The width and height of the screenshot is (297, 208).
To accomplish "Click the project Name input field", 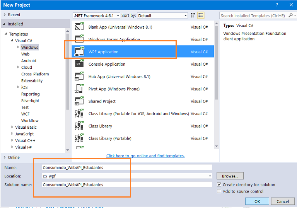I will point(127,167).
